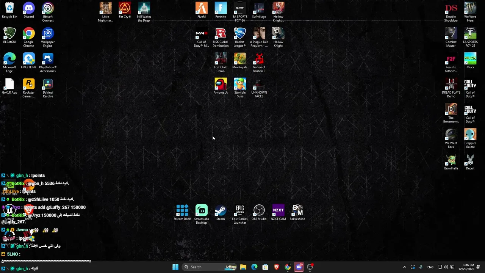Launch Among Us from the desktop
The height and width of the screenshot is (273, 485).
click(221, 86)
